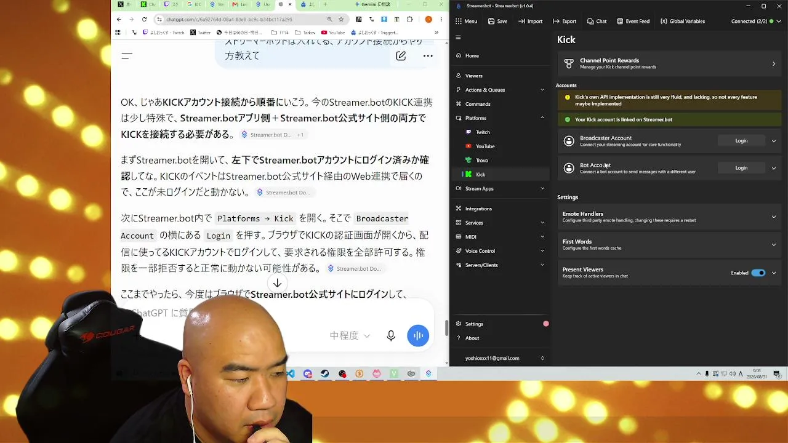Open the Gemini に相談 button in browser
The image size is (788, 443).
pos(373,4)
